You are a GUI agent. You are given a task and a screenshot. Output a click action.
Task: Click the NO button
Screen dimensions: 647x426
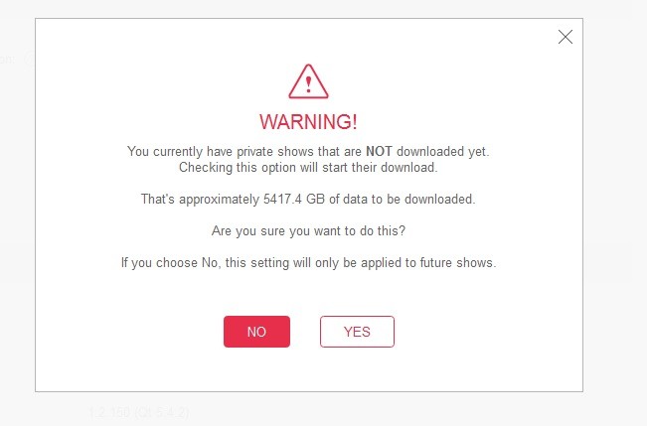click(x=256, y=332)
